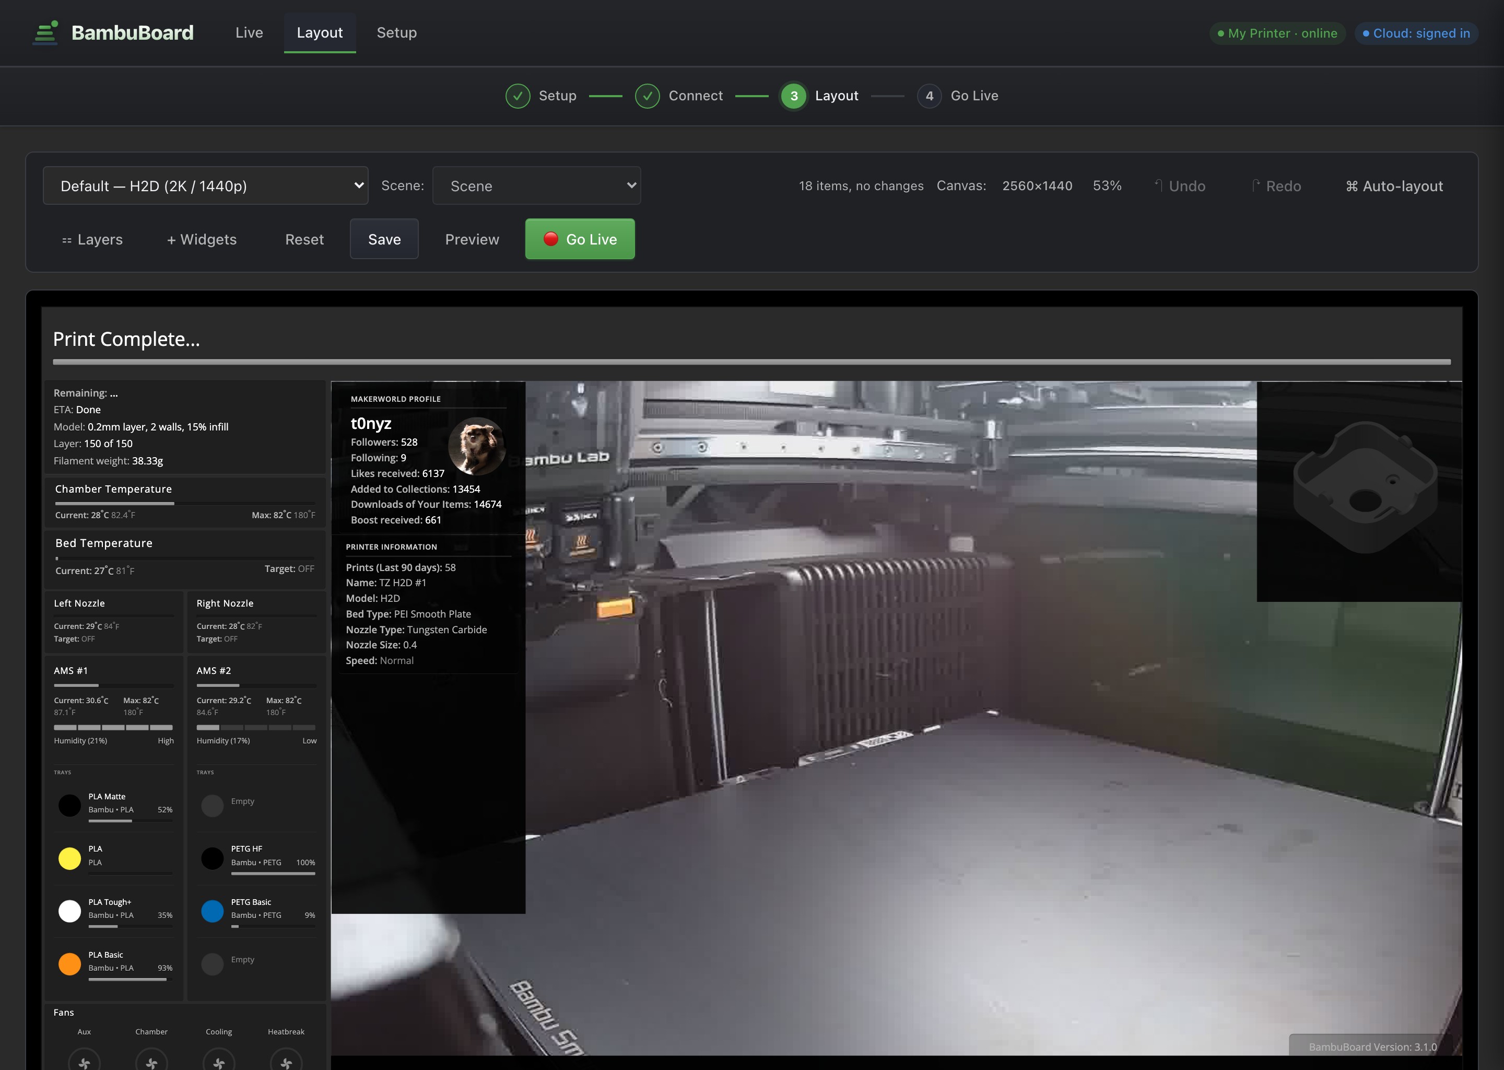The height and width of the screenshot is (1070, 1504).
Task: Click the step 4 Go Live circle
Action: pyautogui.click(x=929, y=96)
